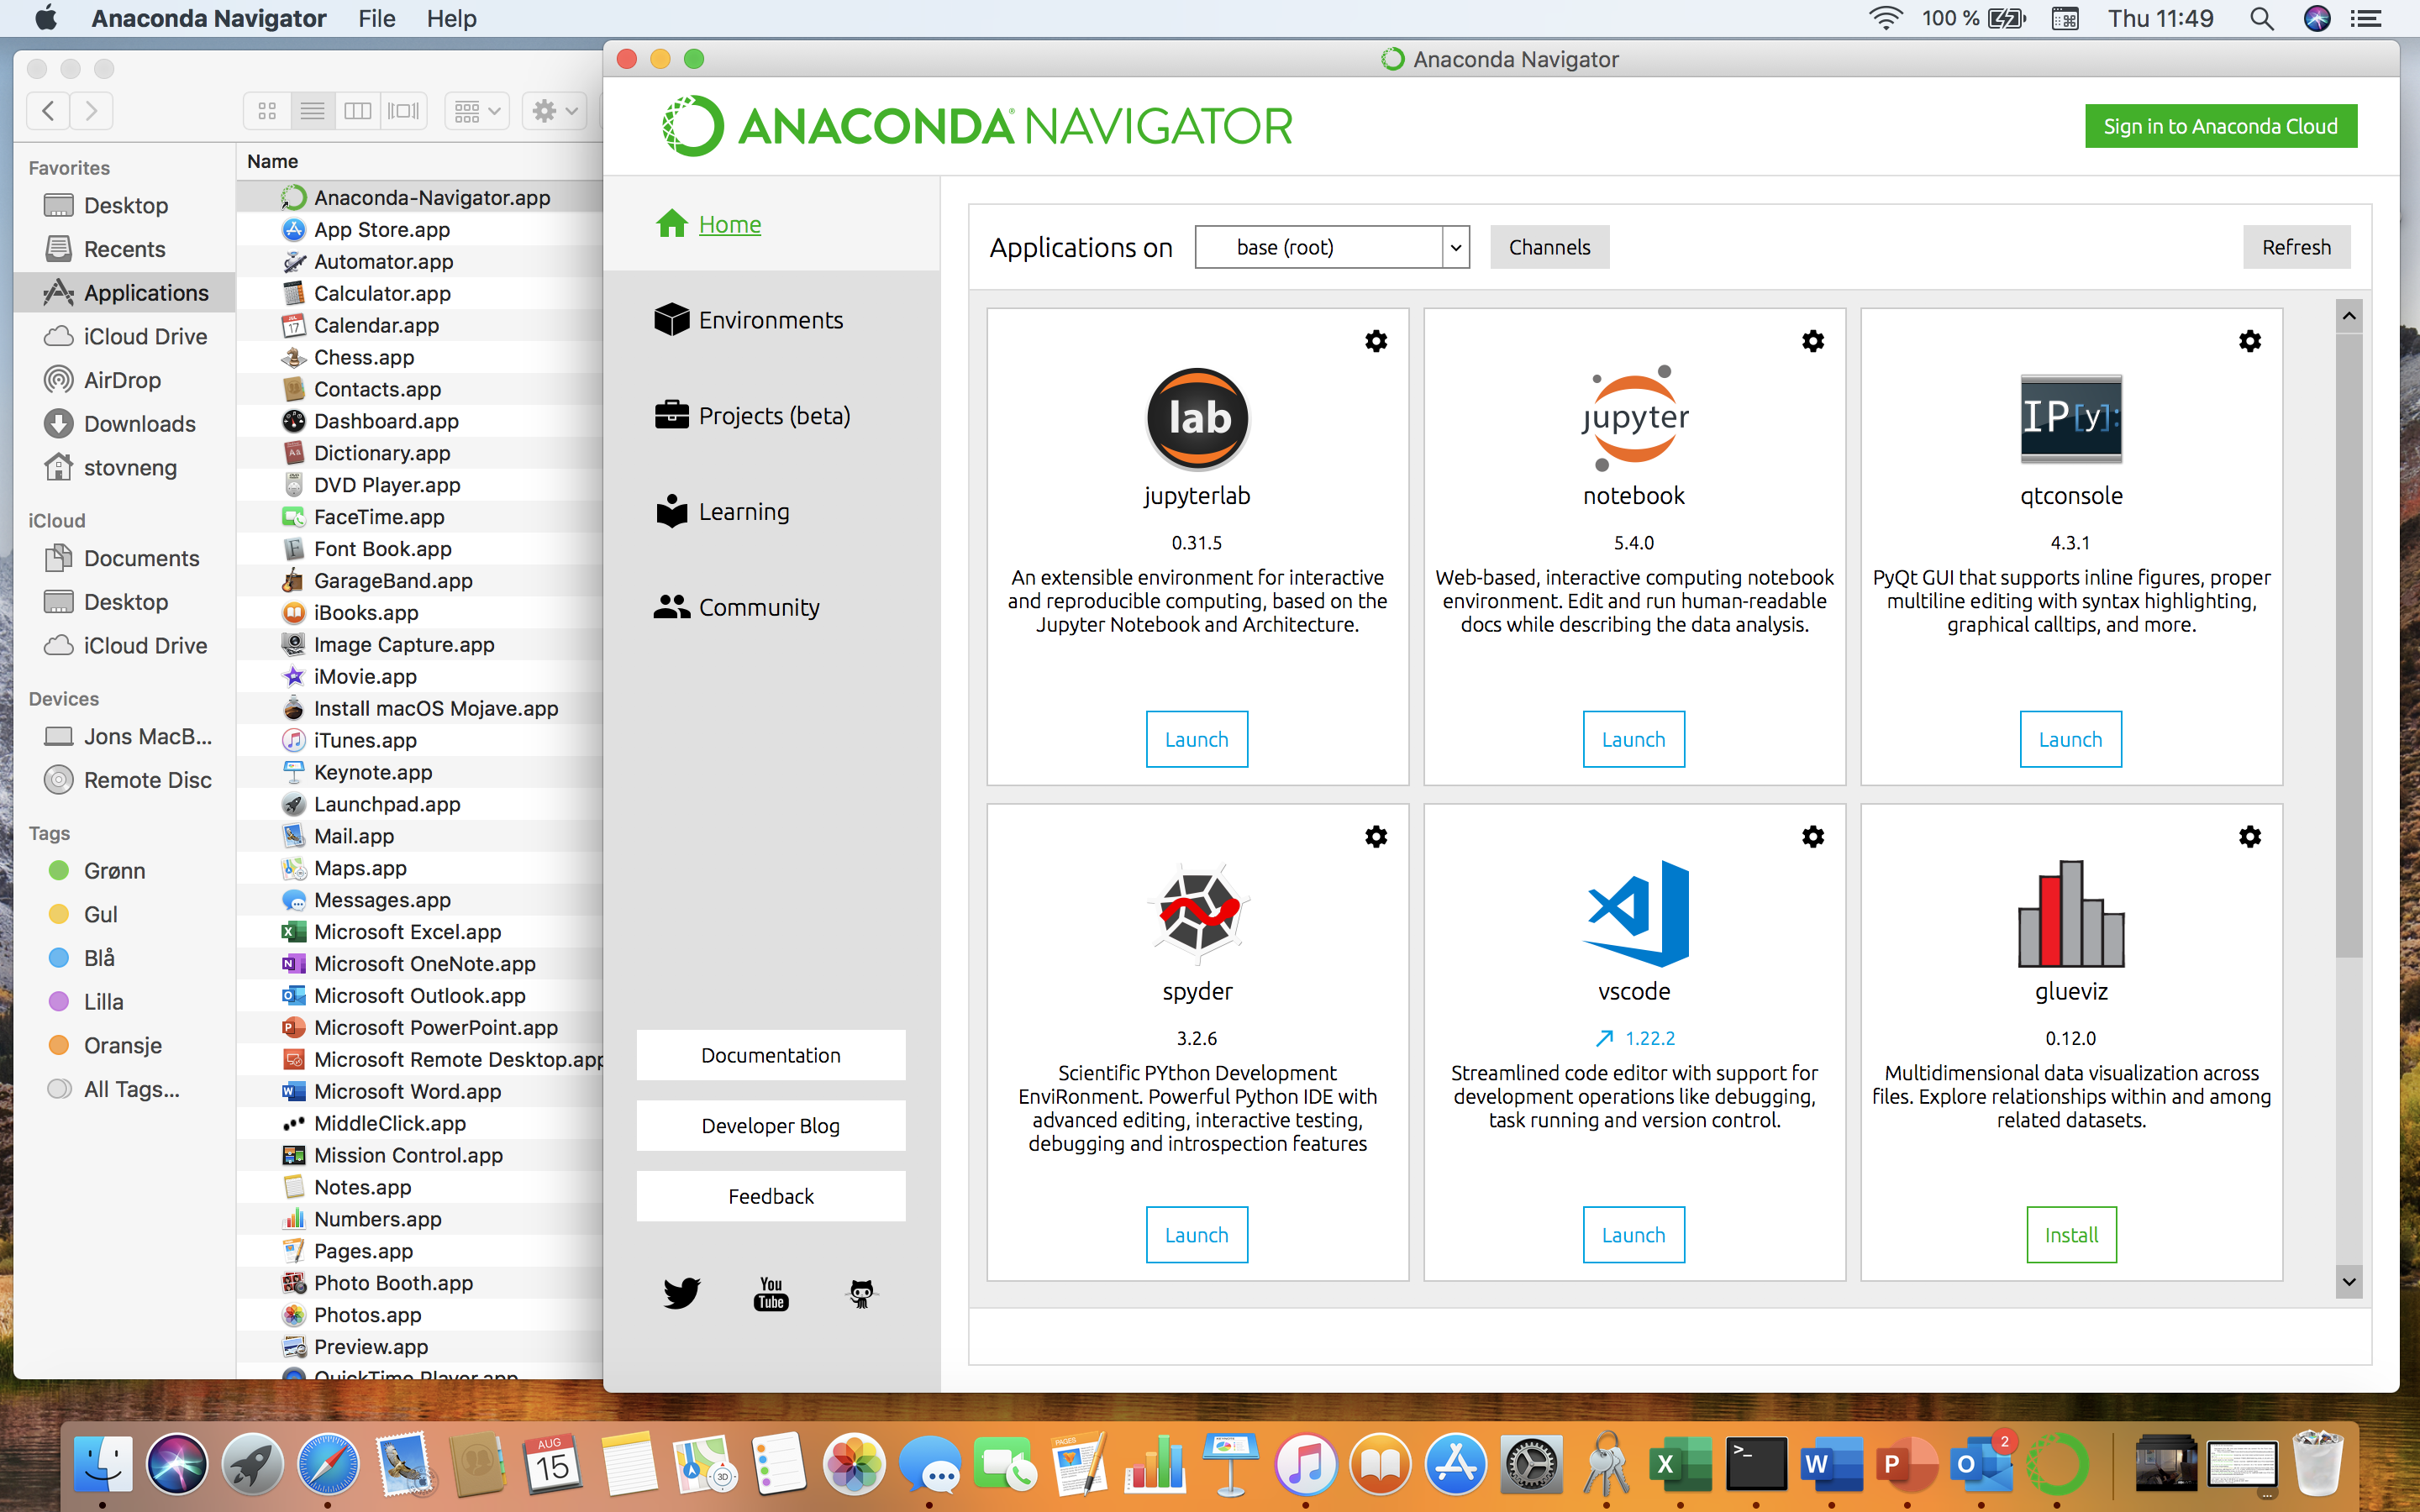Refresh the applications list
Screen dimensions: 2420x1512
tap(2296, 247)
